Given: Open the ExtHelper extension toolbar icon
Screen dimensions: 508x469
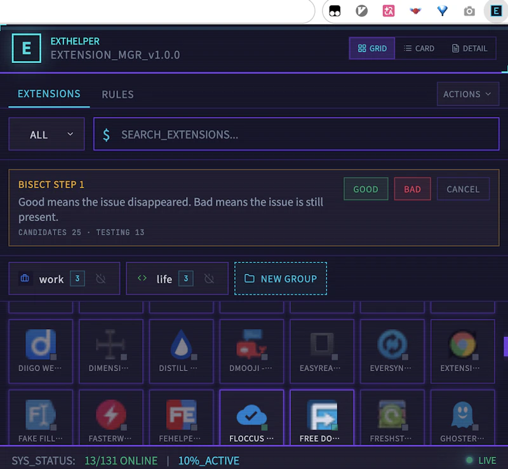Looking at the screenshot, I should [x=496, y=11].
